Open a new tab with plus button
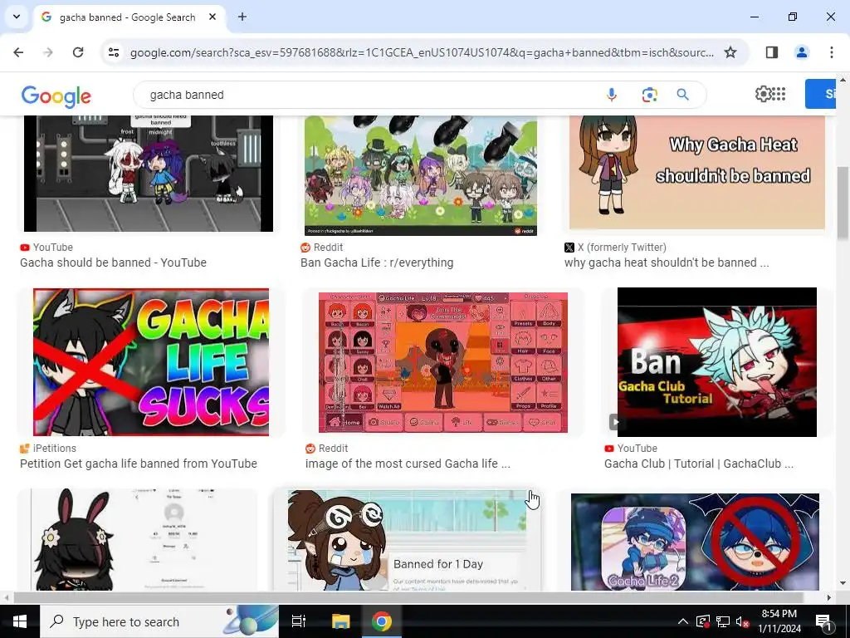850x638 pixels. click(242, 17)
